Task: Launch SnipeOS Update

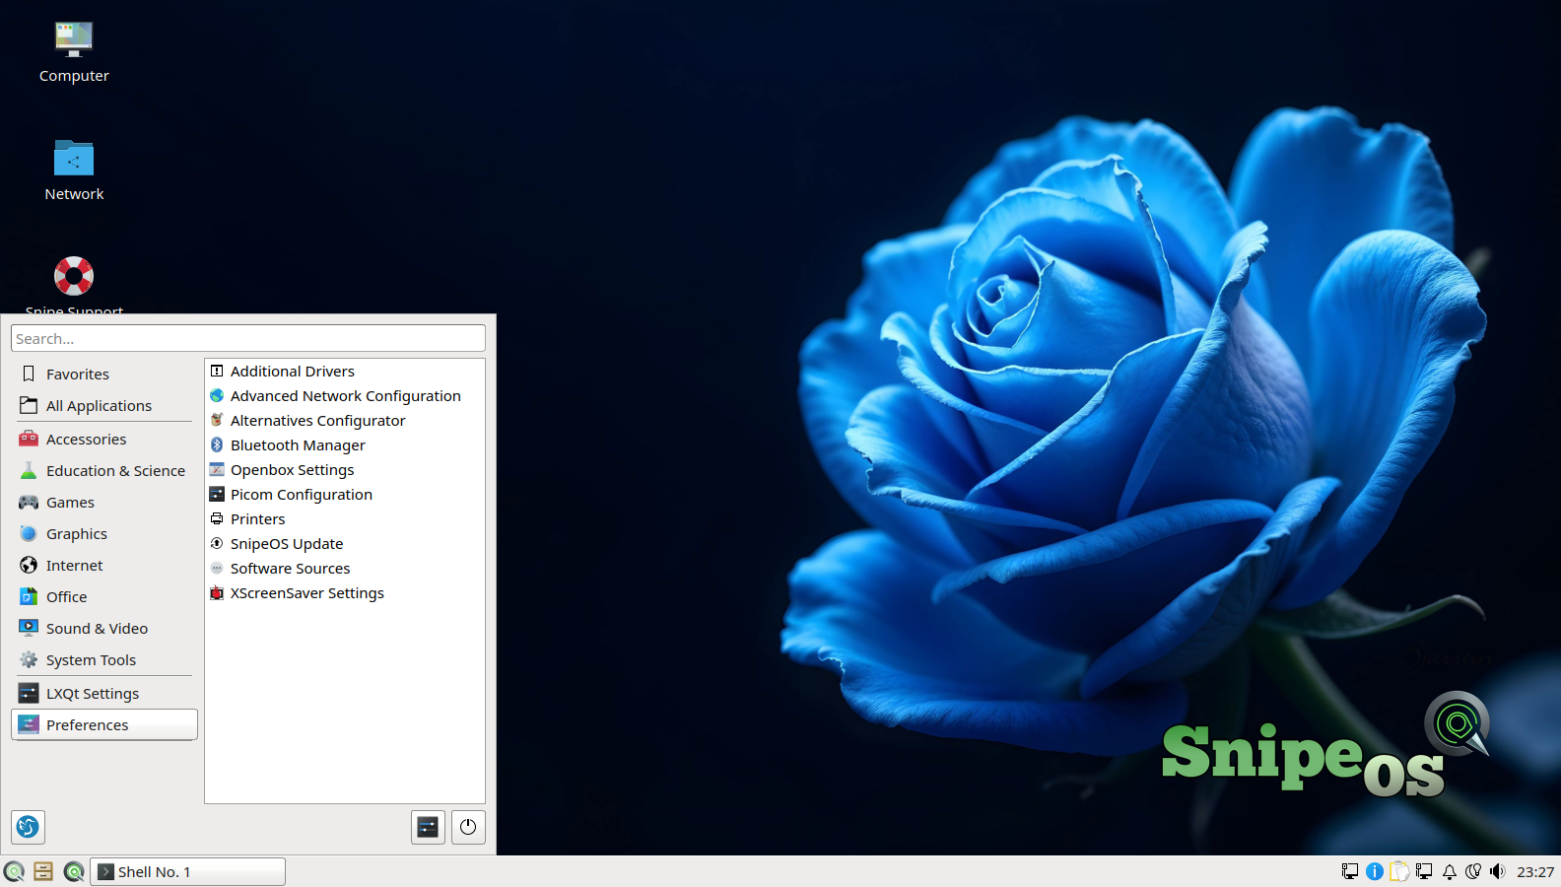Action: tap(345, 544)
